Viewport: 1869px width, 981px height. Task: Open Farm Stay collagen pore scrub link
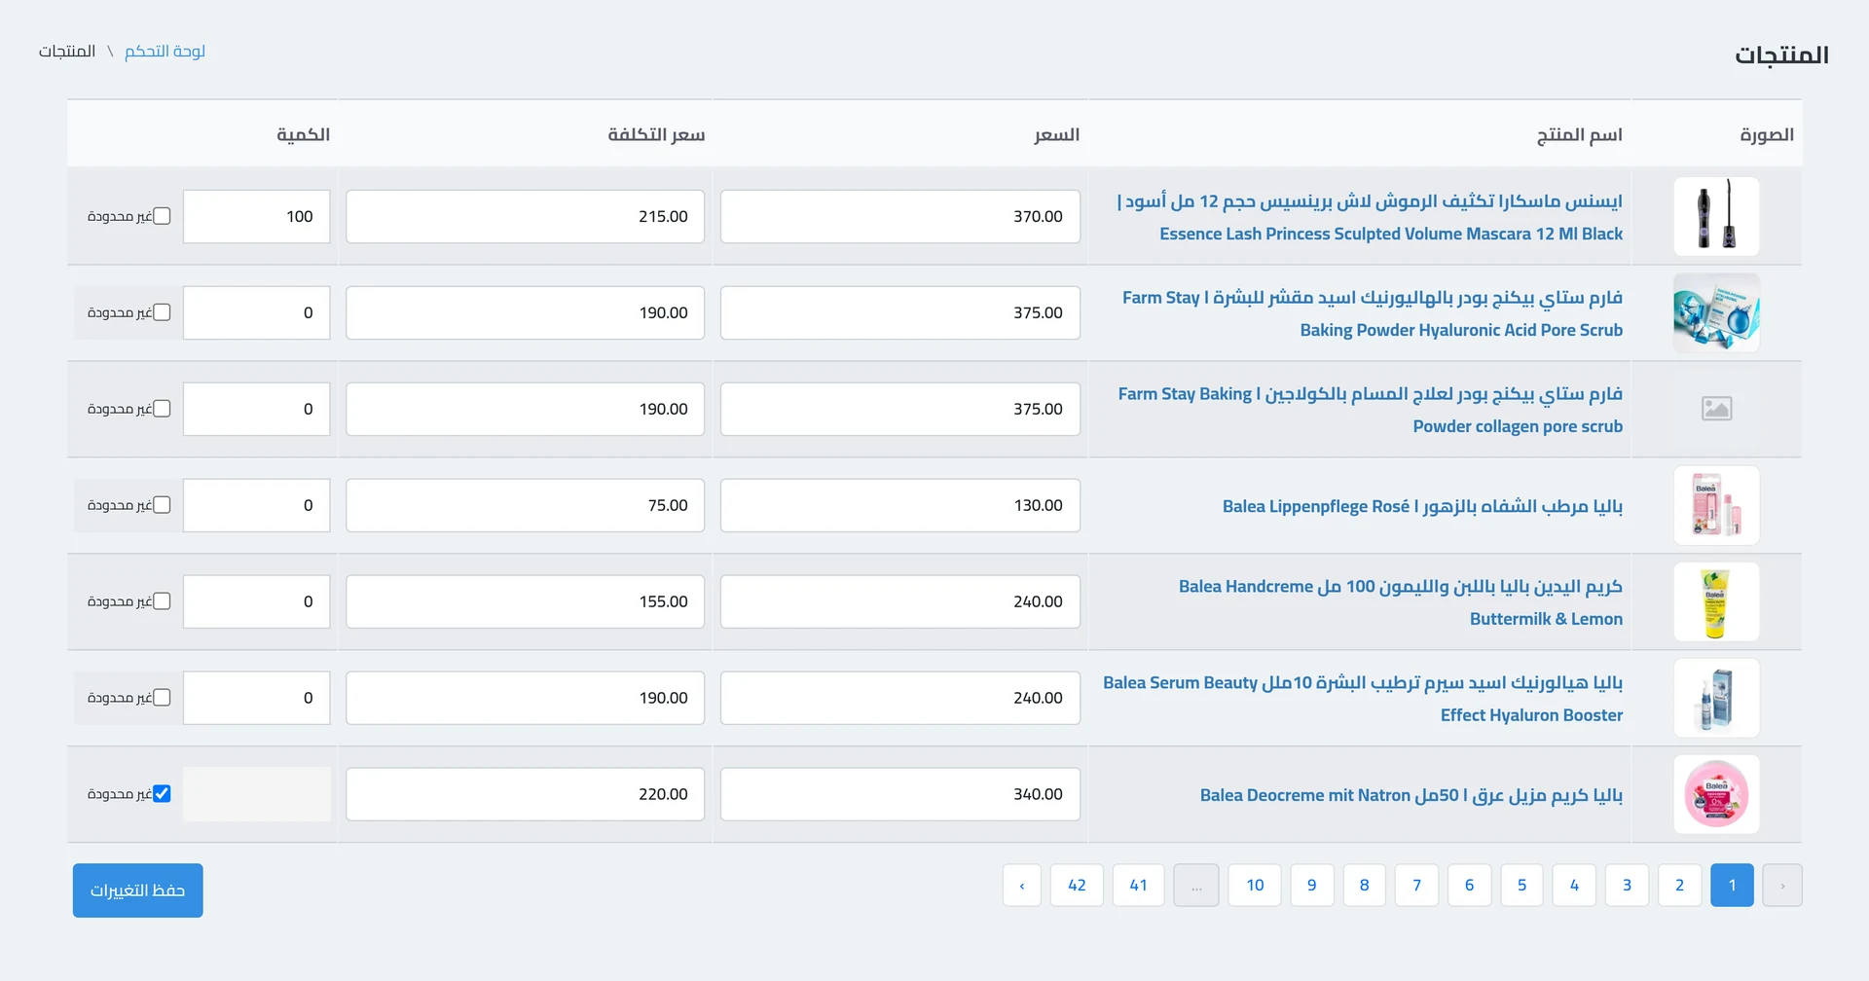pyautogui.click(x=1371, y=410)
